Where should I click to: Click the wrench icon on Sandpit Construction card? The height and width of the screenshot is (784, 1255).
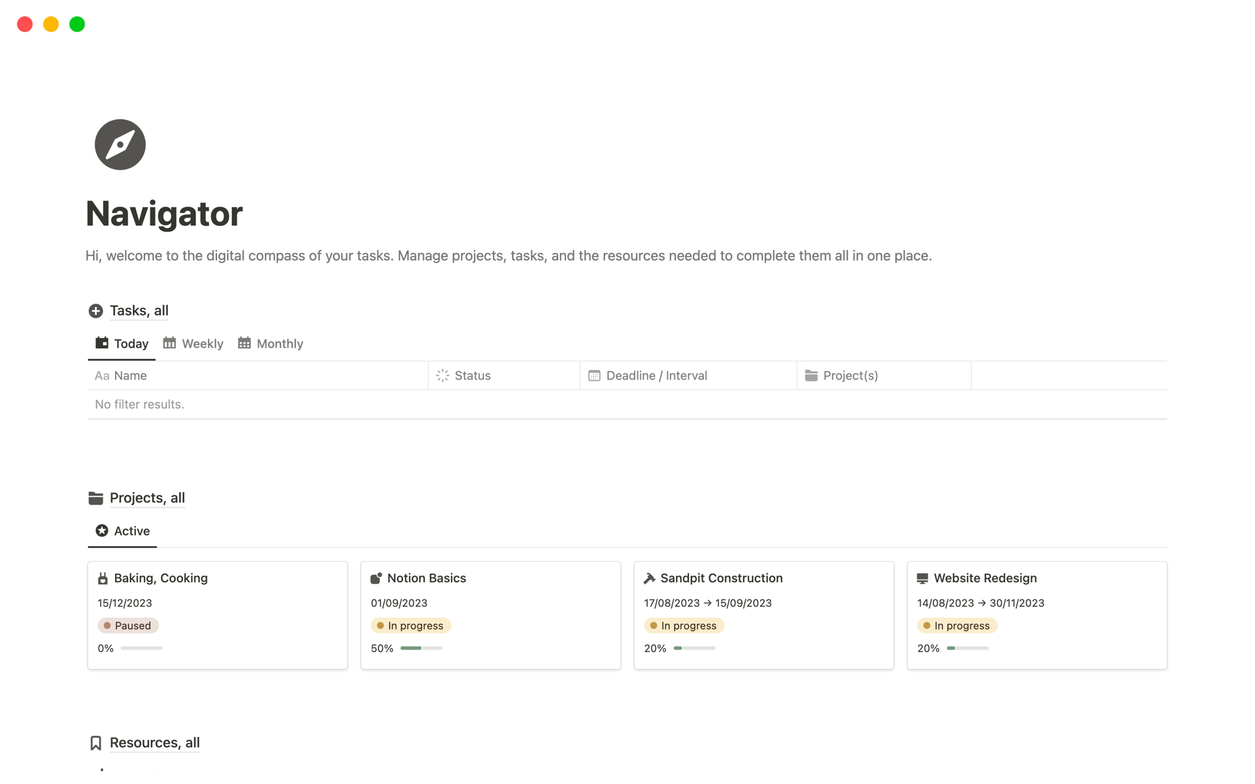[650, 577]
